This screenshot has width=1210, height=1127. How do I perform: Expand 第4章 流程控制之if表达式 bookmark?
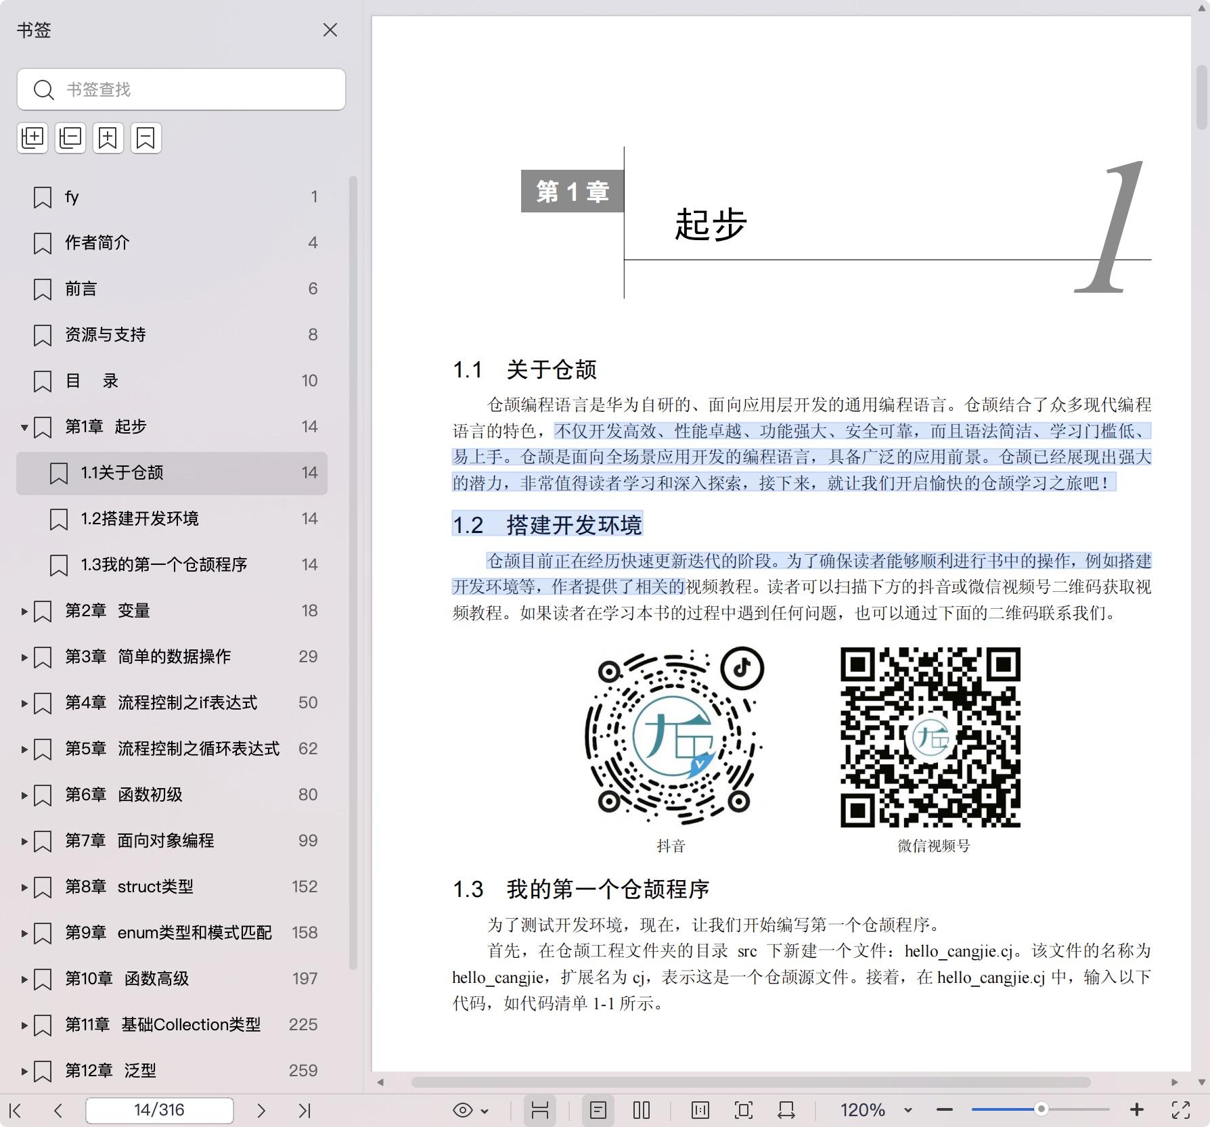(24, 703)
